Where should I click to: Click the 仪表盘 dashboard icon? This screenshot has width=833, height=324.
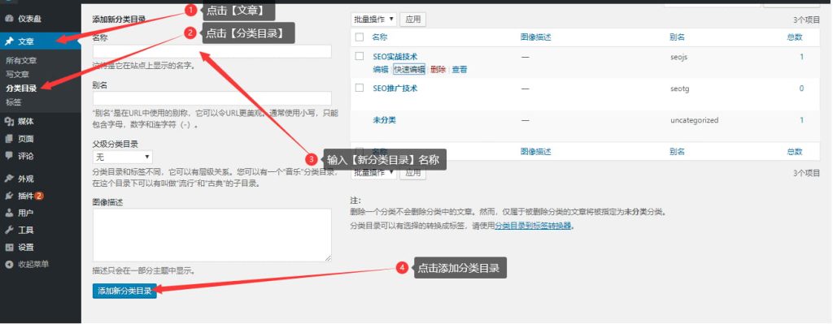[9, 19]
